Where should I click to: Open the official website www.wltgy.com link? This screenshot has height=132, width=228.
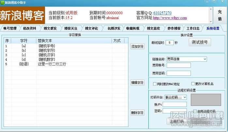pyautogui.click(x=170, y=18)
